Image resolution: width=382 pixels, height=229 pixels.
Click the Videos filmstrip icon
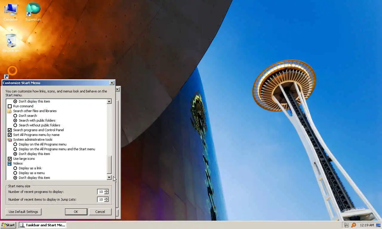tap(10, 163)
